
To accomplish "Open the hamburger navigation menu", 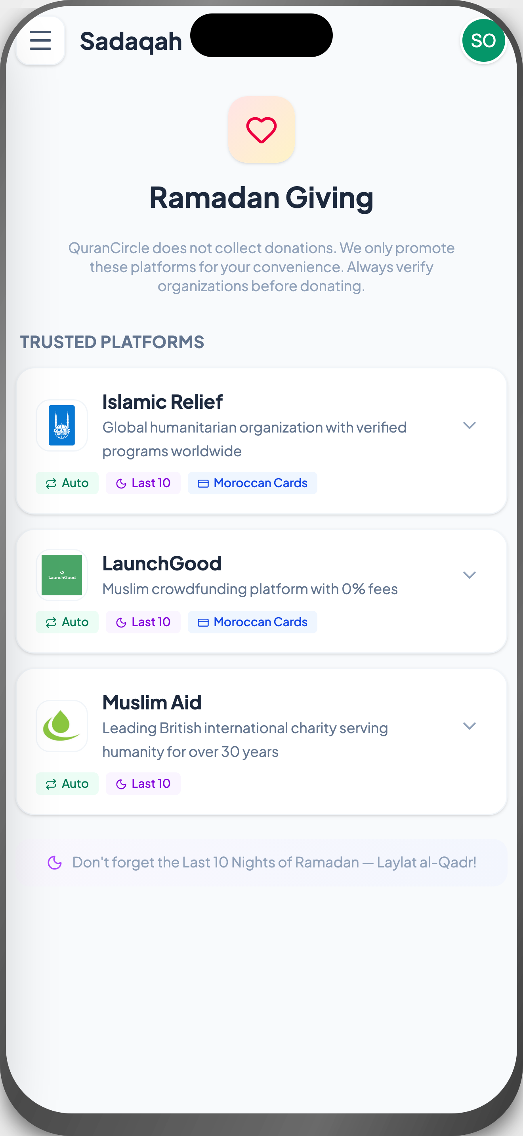I will tap(40, 40).
